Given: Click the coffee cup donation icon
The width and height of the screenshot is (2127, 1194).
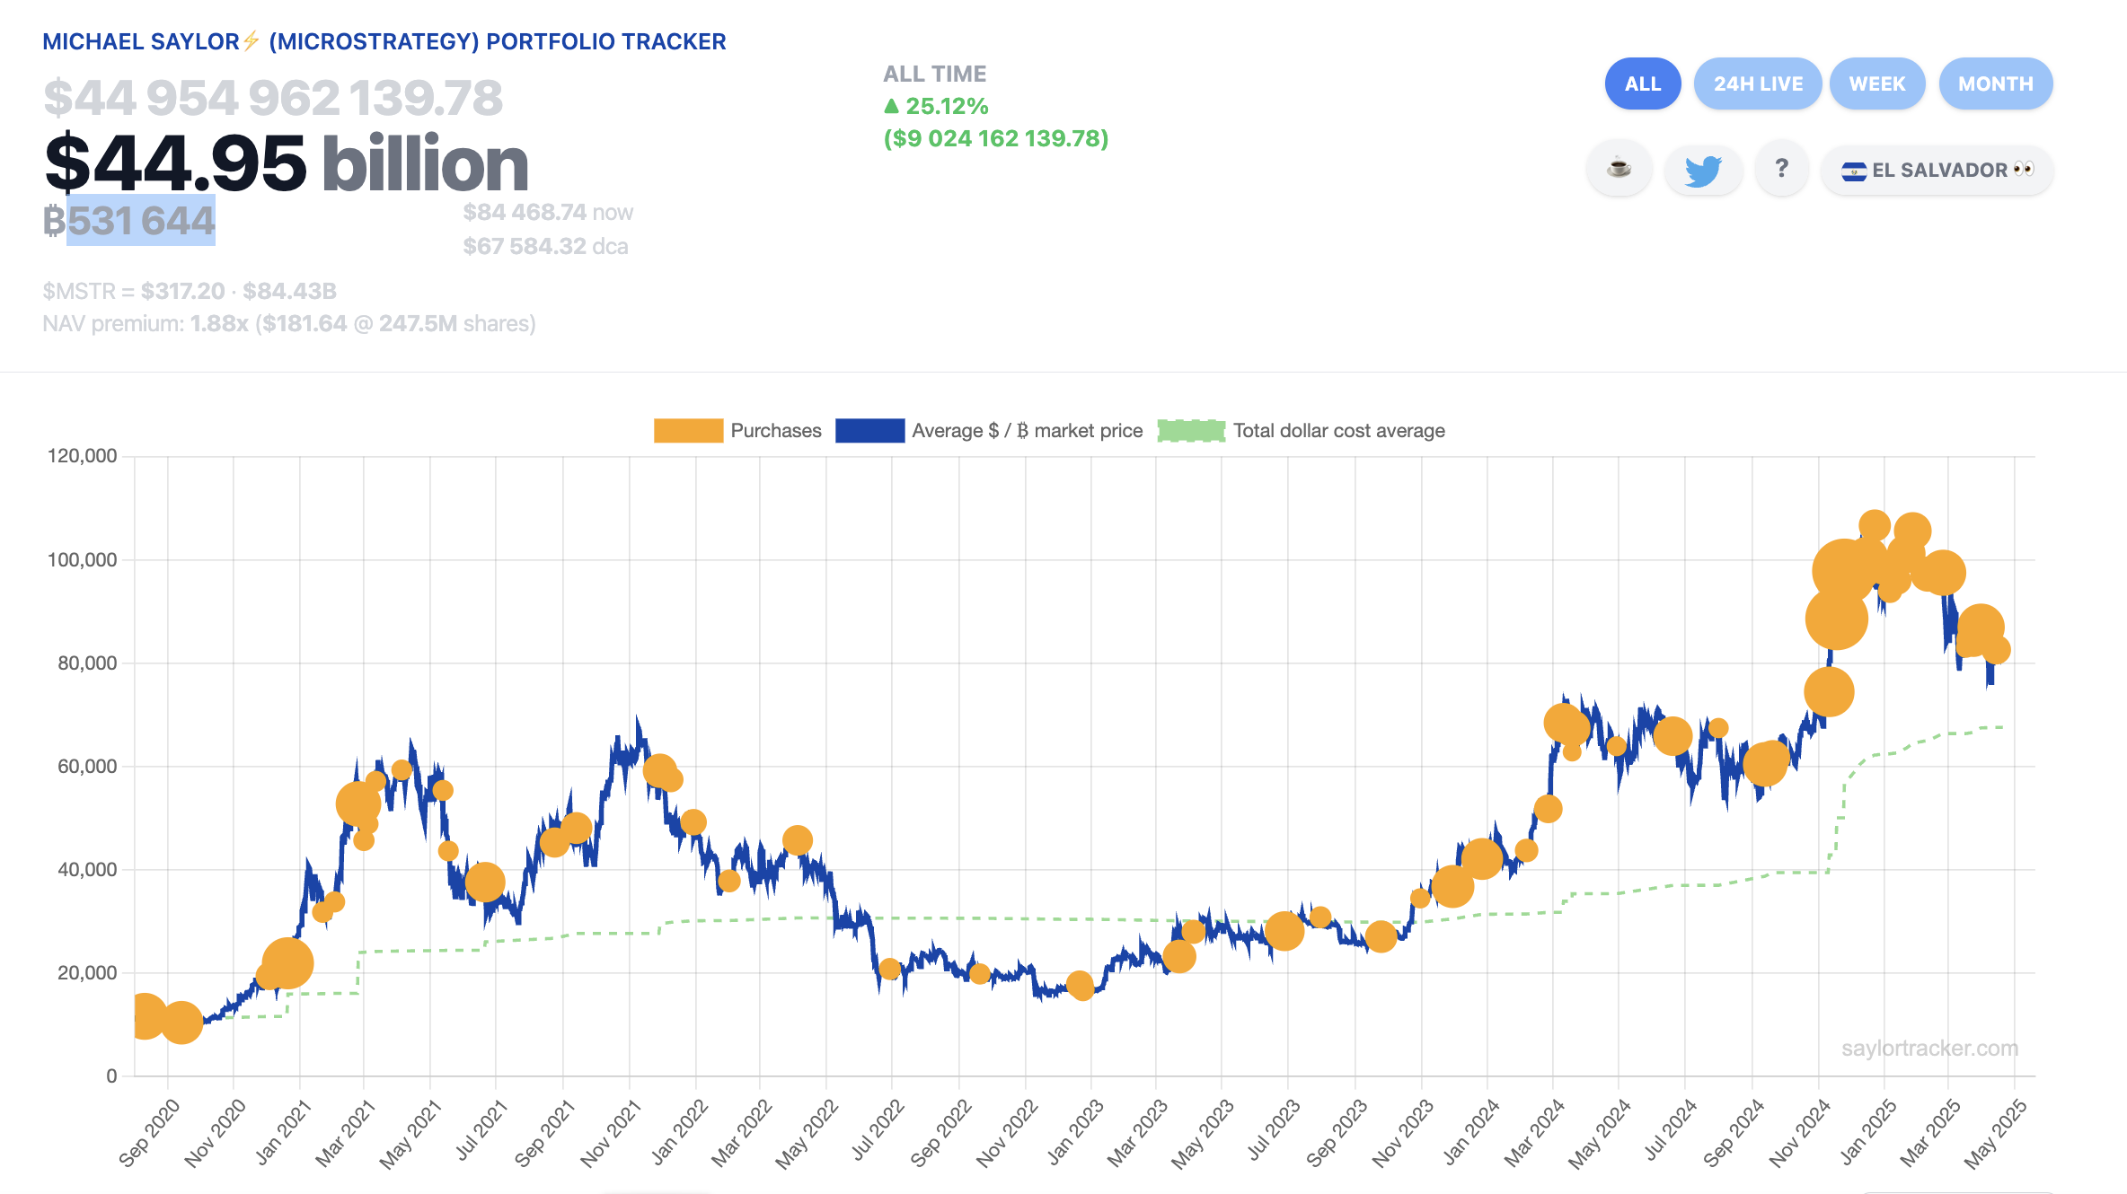Looking at the screenshot, I should coord(1619,169).
